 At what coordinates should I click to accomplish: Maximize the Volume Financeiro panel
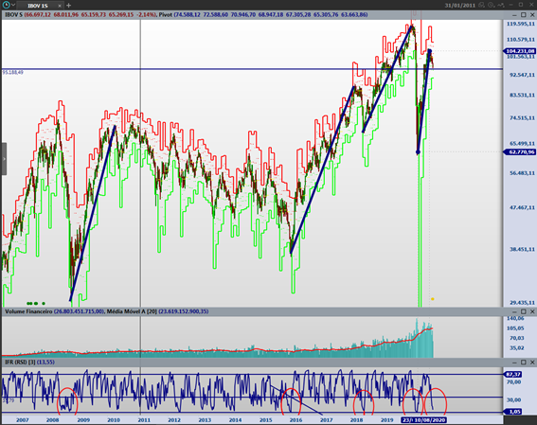(x=524, y=311)
